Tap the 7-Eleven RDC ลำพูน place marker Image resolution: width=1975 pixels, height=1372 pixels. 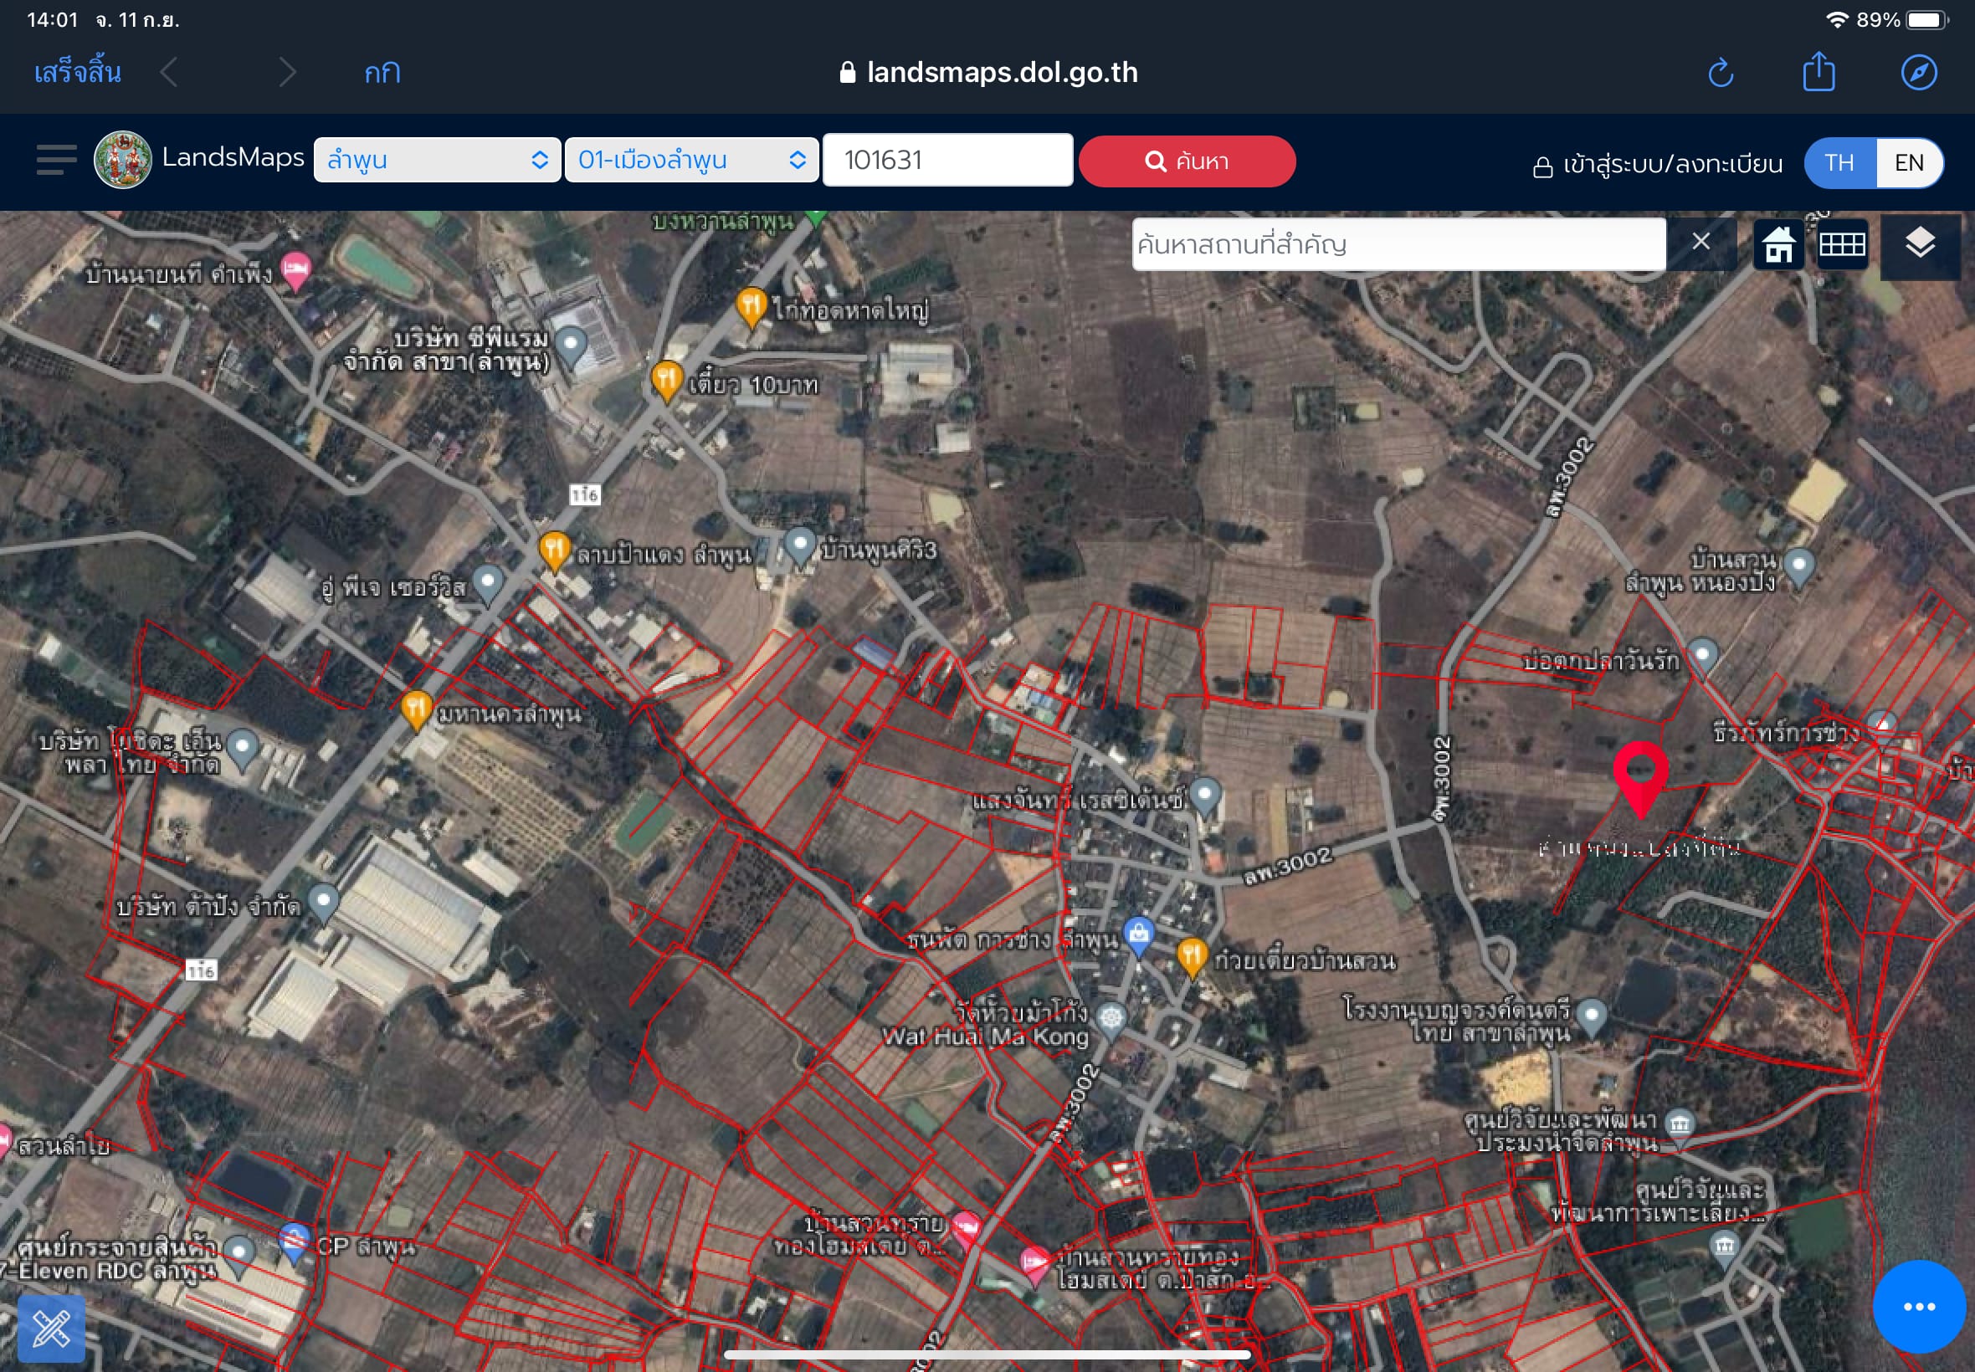pyautogui.click(x=239, y=1257)
